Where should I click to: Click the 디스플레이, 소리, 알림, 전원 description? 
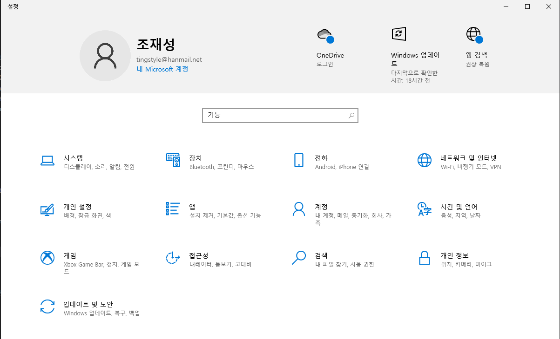(99, 167)
